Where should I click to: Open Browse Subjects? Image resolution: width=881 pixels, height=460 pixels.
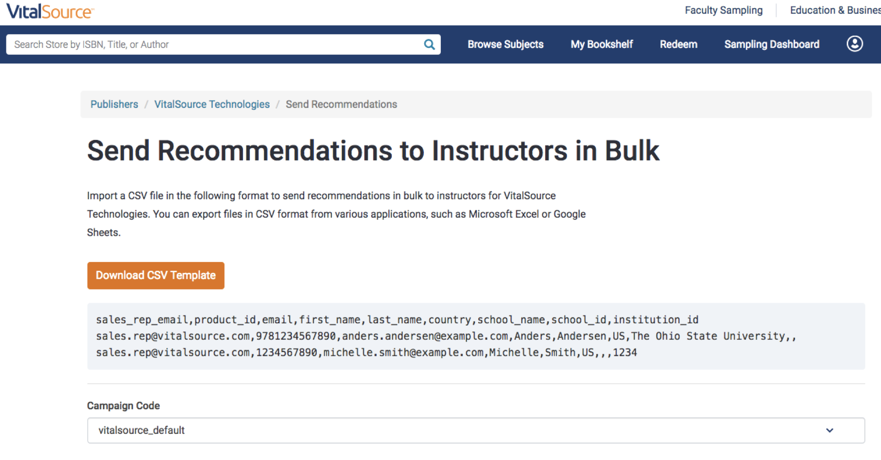point(505,44)
